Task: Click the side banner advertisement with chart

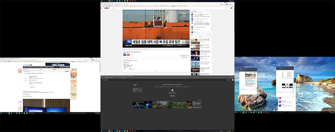Action: [73, 84]
